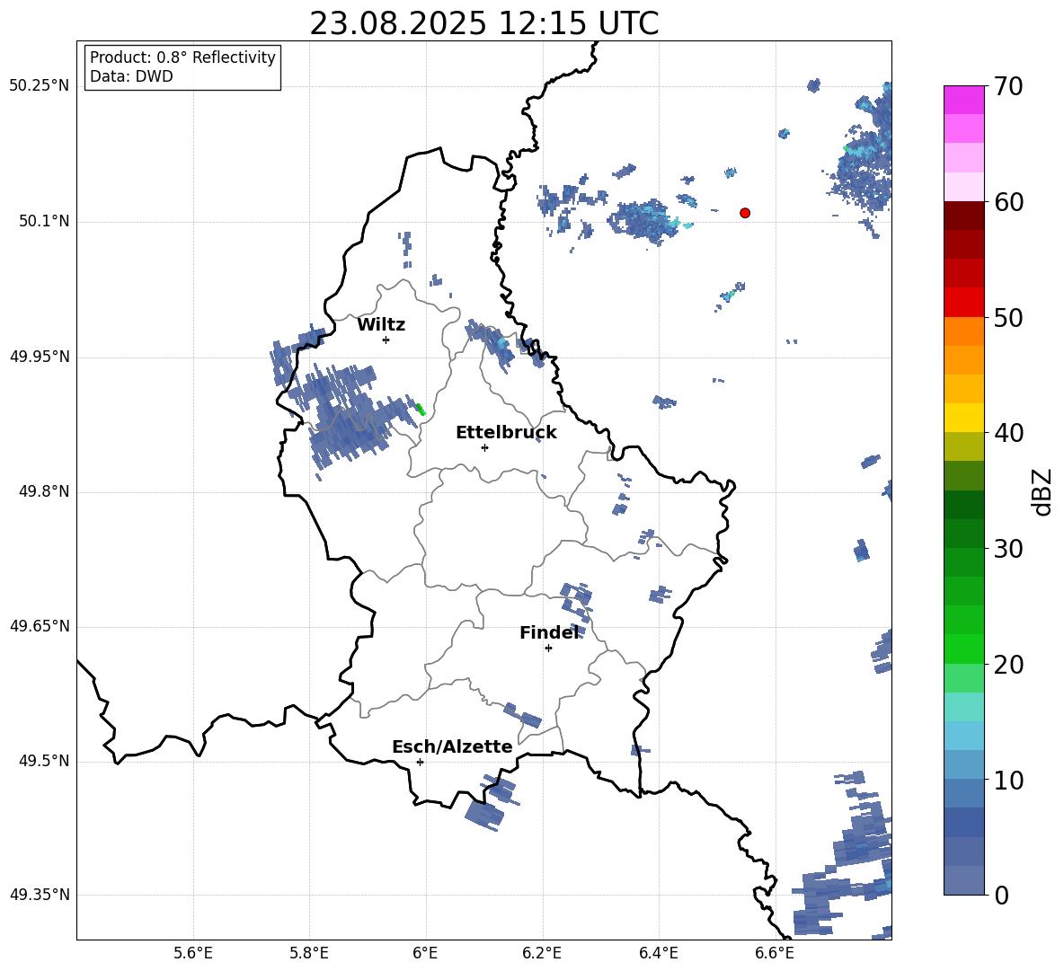This screenshot has height=971, width=1064.
Task: Click the 'Findel' city label
Action: pos(549,632)
